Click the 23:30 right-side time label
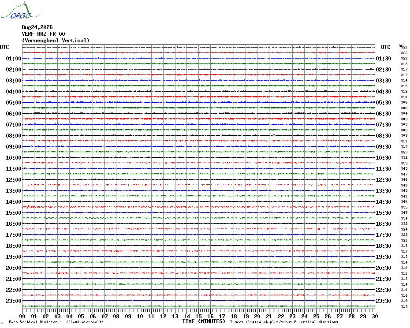The image size is (410, 328). pyautogui.click(x=384, y=301)
